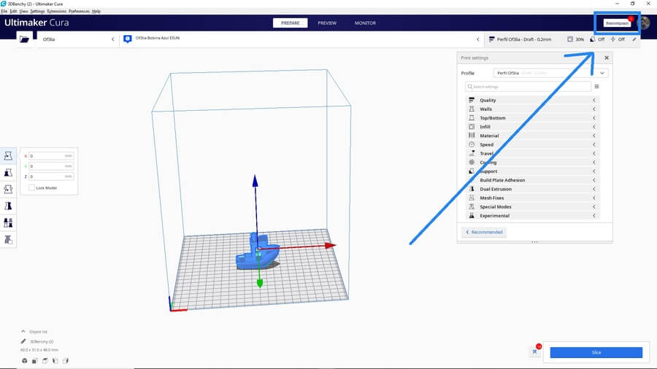Click Of3lia Bobina Azul ESUN material label
This screenshot has height=369, width=657.
tap(157, 38)
